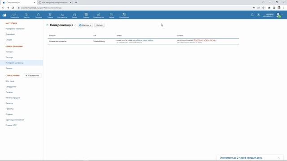Screen dimensions: 287x161
Task: Open a new browser tab
Action: click(x=76, y=3)
